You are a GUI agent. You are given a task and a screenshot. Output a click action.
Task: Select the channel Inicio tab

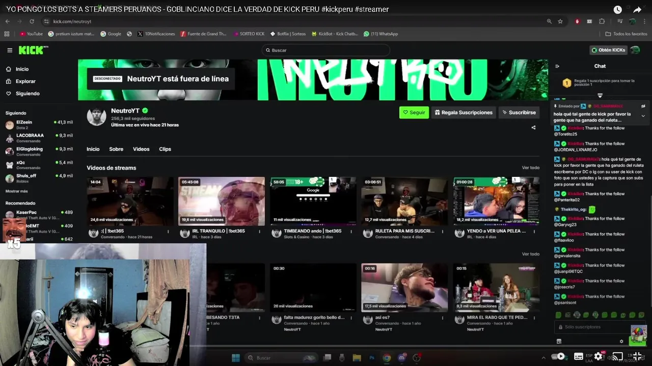click(93, 149)
